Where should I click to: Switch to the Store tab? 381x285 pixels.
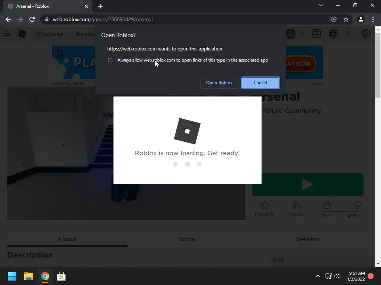coord(187,239)
